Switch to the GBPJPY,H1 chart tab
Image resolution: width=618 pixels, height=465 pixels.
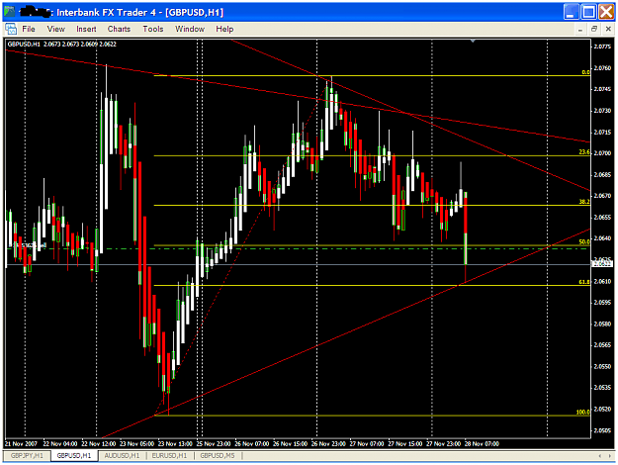click(27, 455)
